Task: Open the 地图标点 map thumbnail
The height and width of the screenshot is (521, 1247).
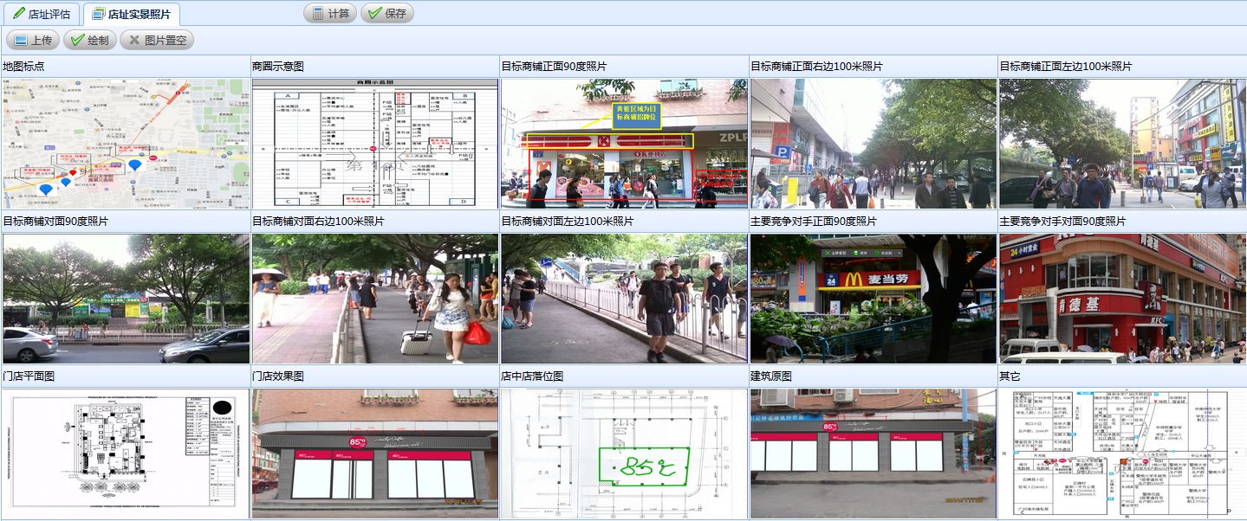Action: (x=125, y=144)
